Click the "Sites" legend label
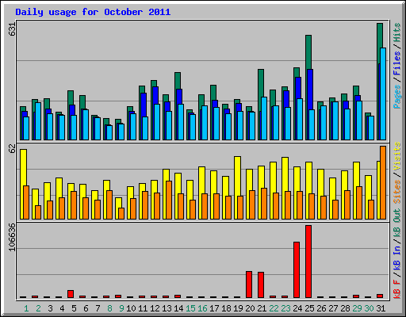Image resolution: width=406 pixels, height=317 pixels. 396,192
